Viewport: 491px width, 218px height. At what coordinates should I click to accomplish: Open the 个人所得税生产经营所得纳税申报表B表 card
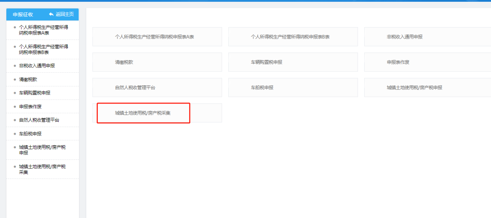(x=293, y=37)
